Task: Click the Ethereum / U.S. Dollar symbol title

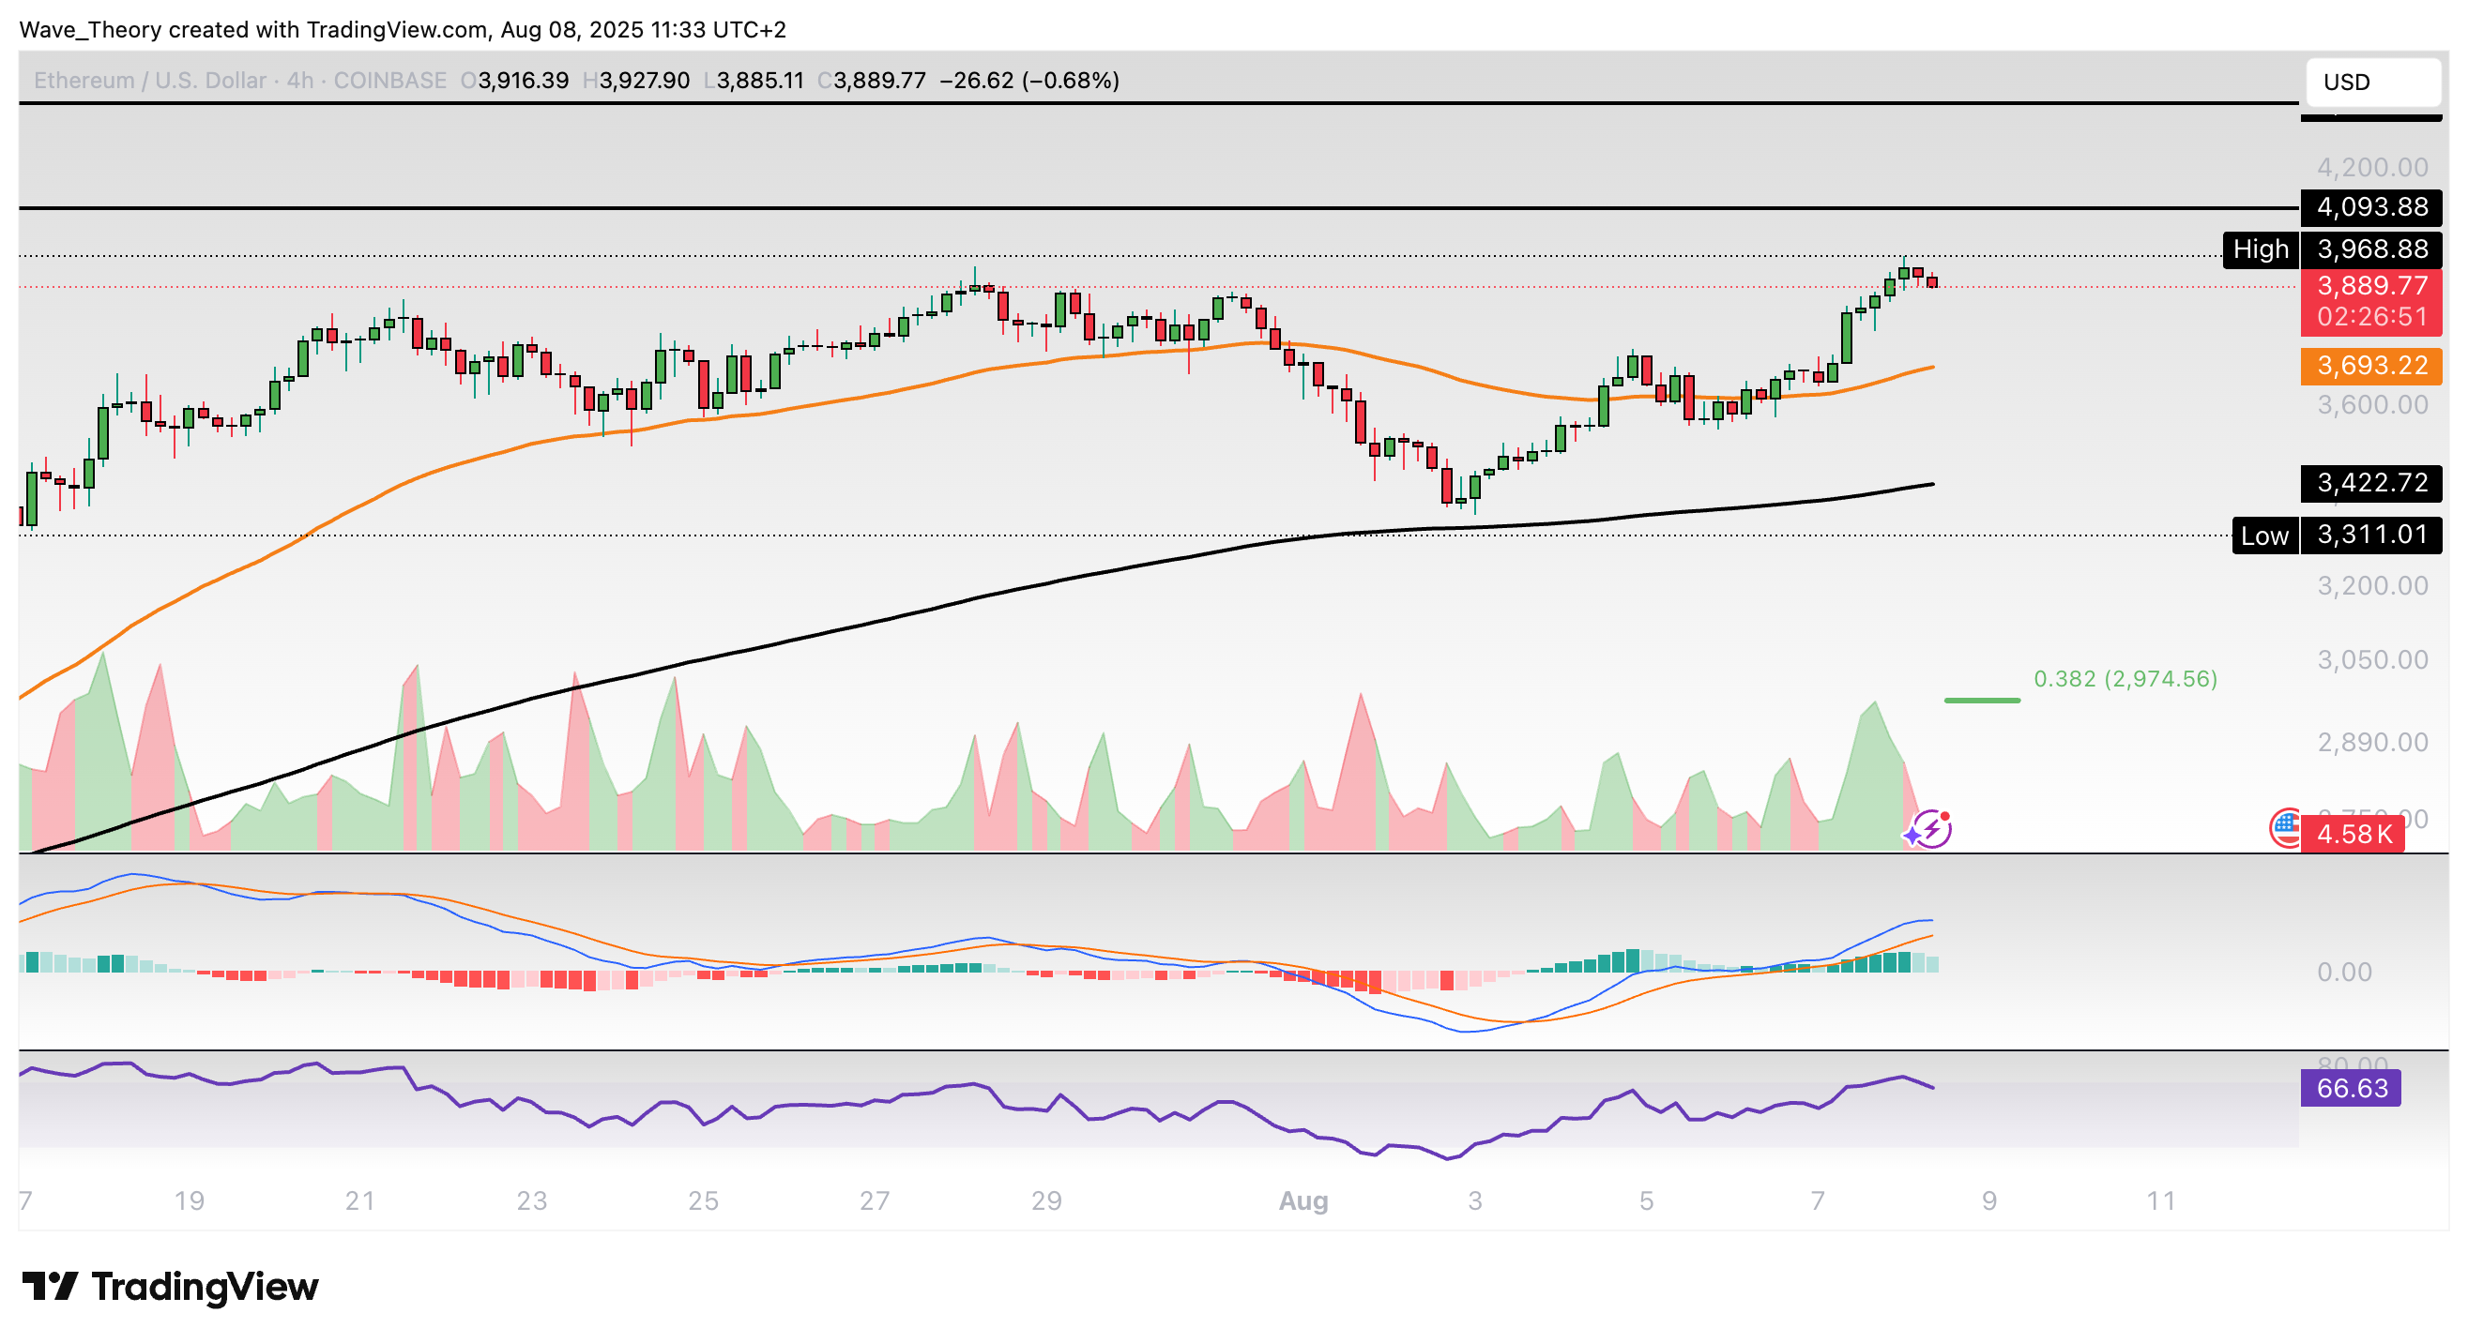Action: (x=149, y=81)
